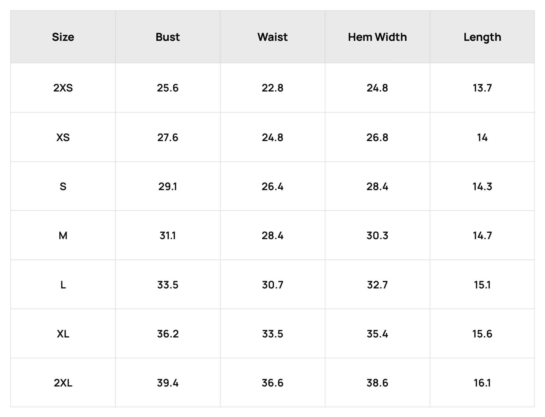Click waist value 36.6 for 2XL
Viewport: 545px width, 417px height.
tap(272, 383)
